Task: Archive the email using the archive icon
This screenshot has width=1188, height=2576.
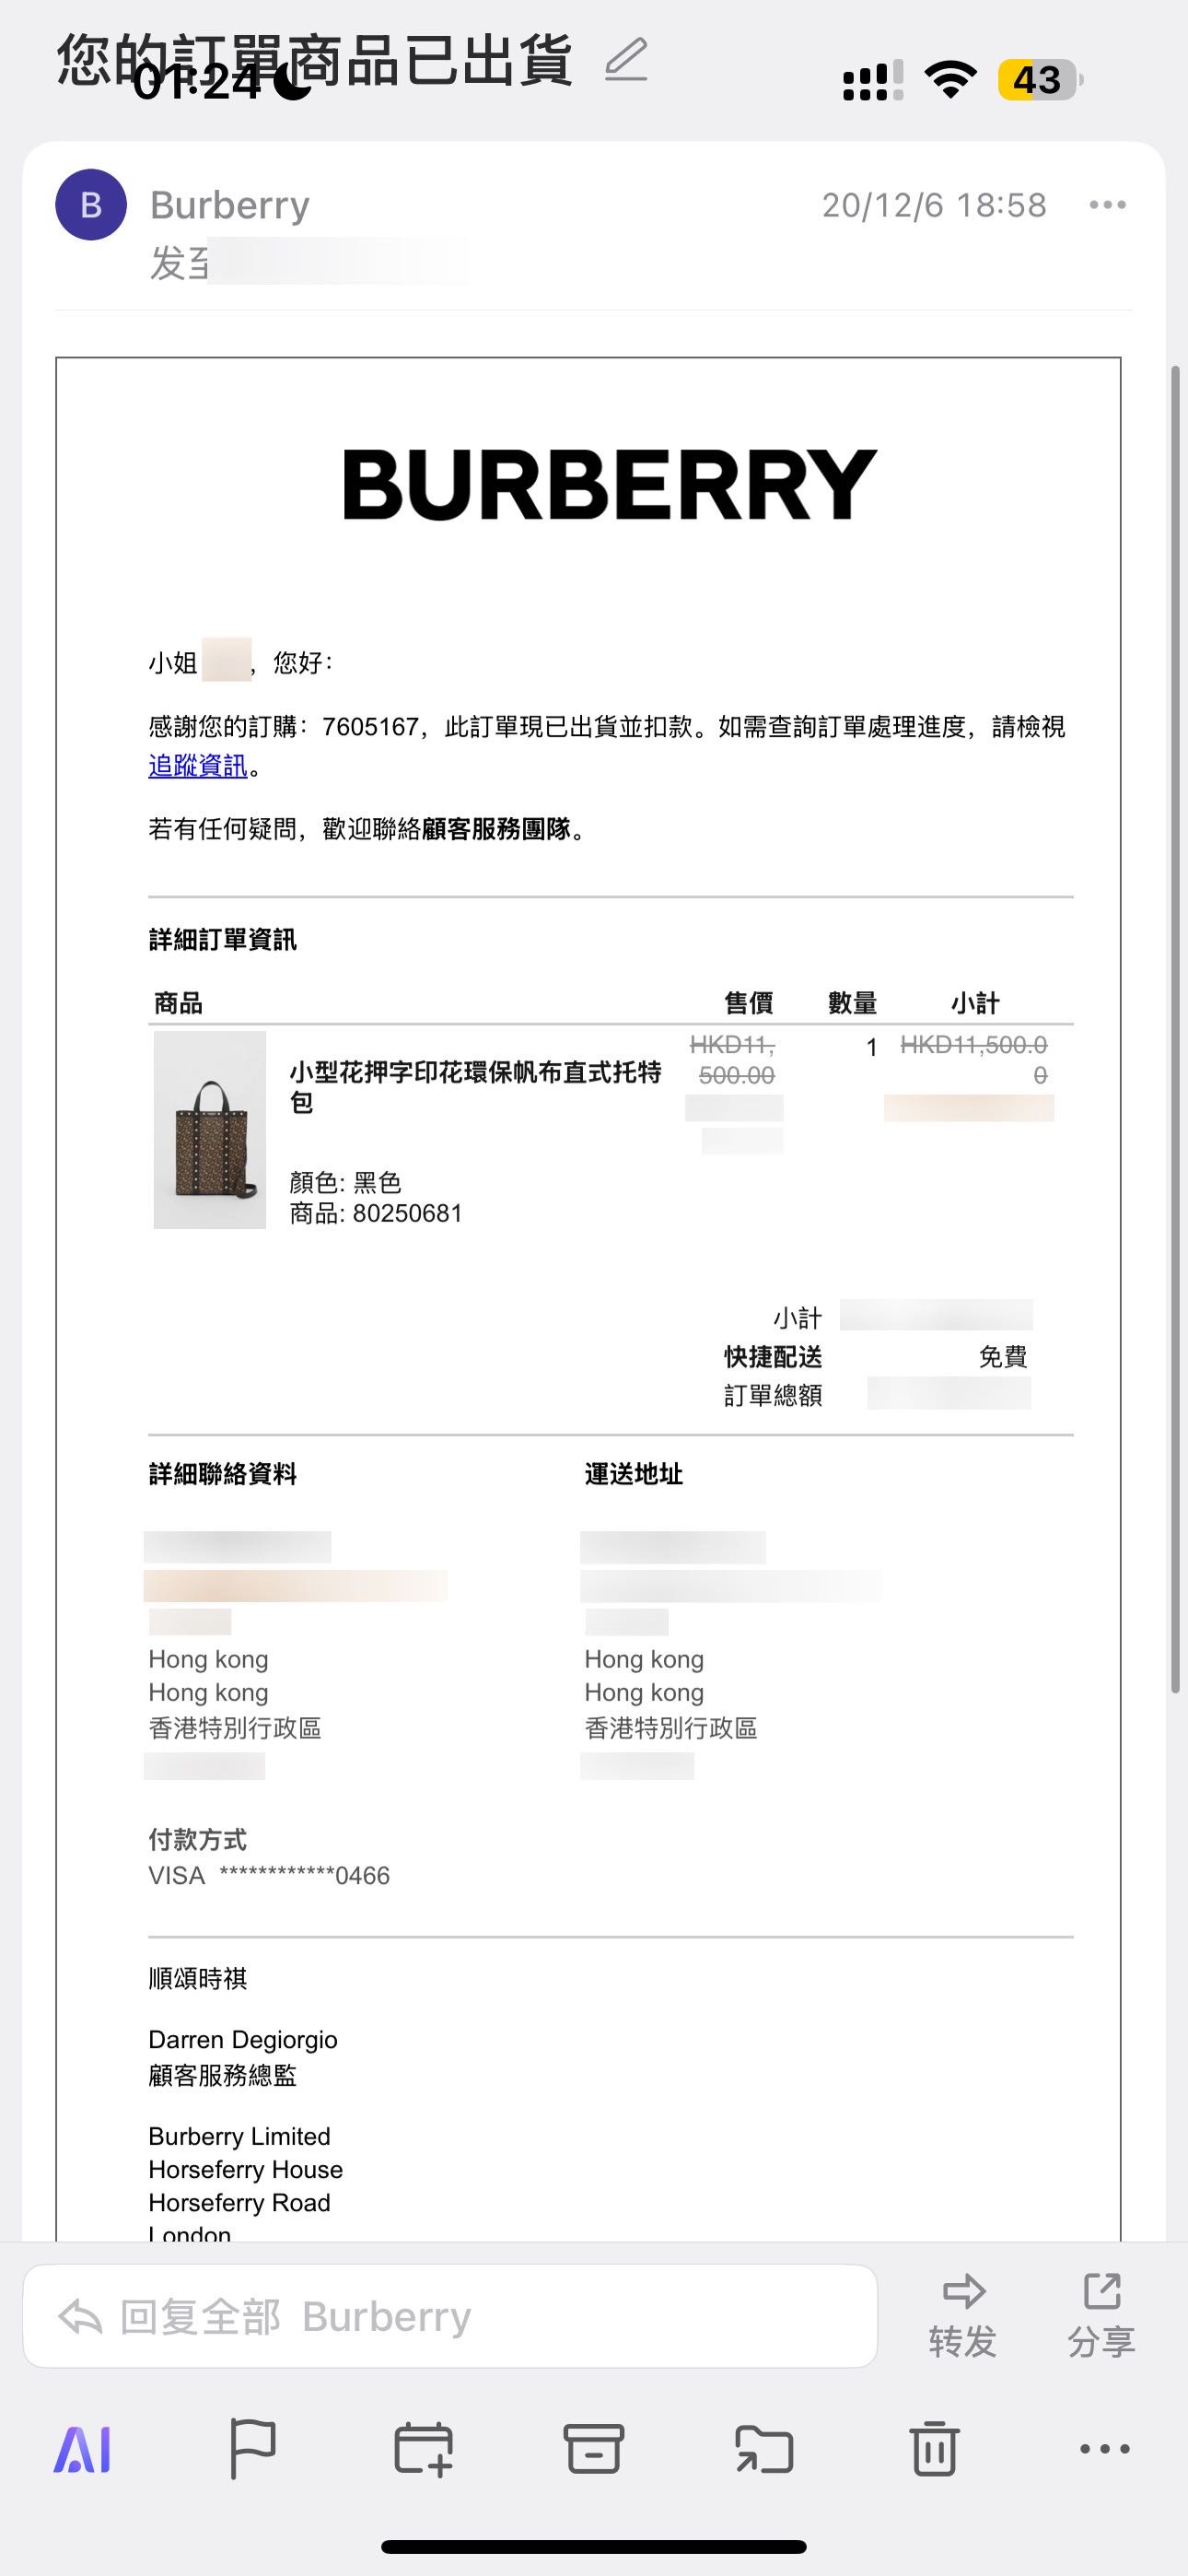Action: [x=594, y=2449]
